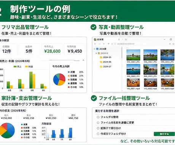Click the up arrow in explorer navigation bar
Screen dimensions: 175x145
104,44
